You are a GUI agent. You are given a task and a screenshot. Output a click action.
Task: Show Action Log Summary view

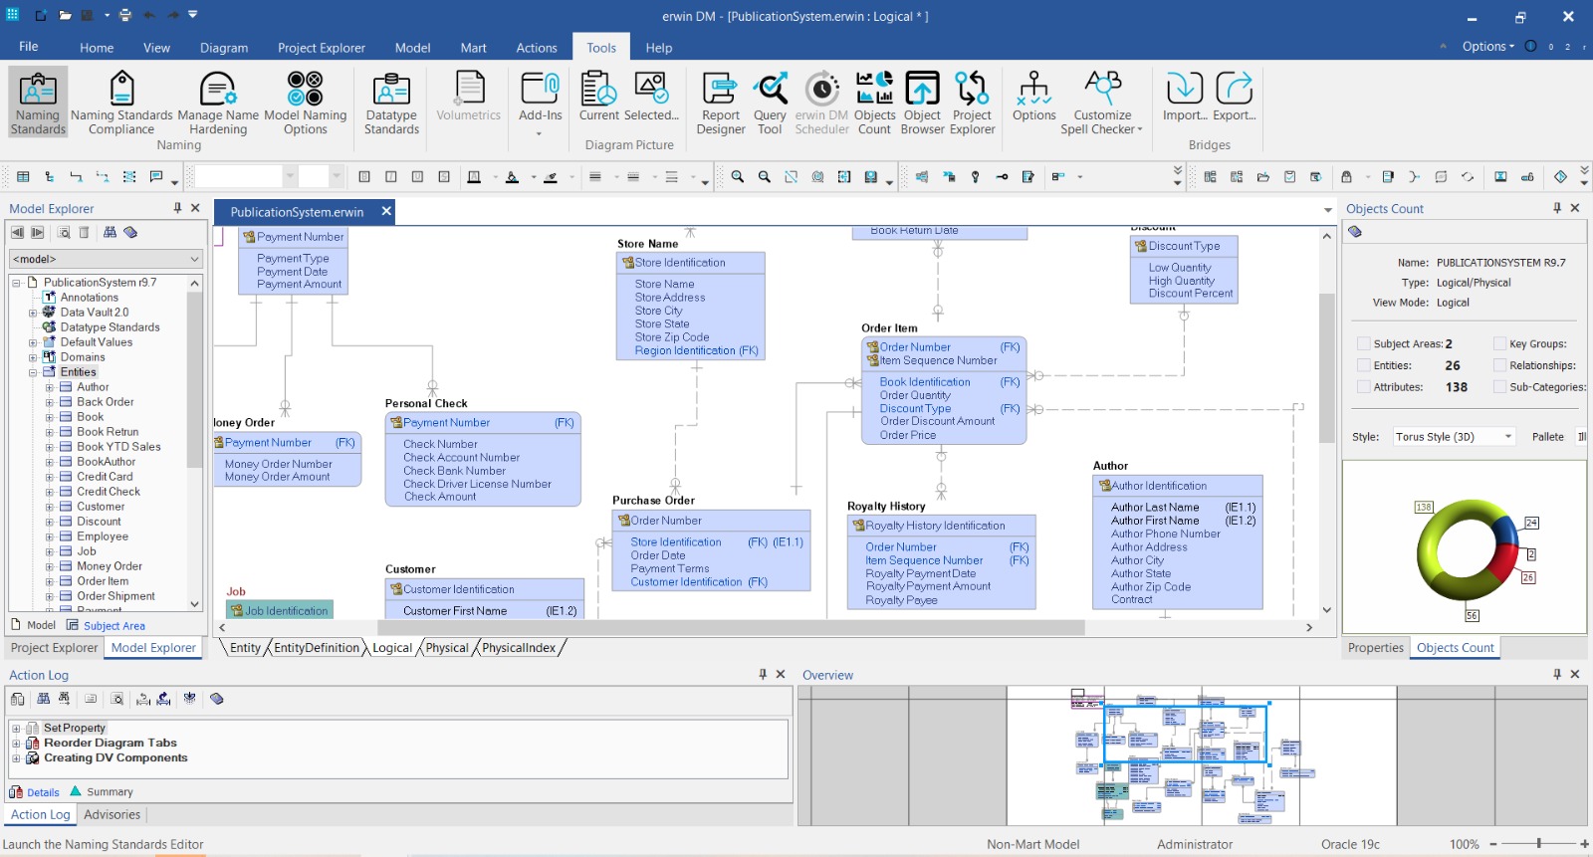click(x=102, y=792)
